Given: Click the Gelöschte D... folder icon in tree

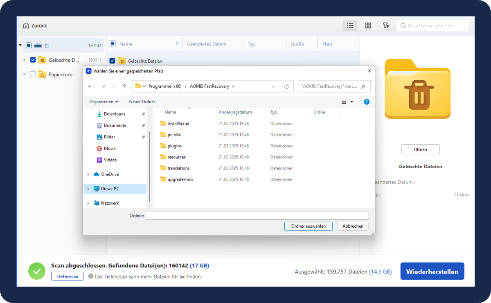Looking at the screenshot, I should tap(42, 60).
